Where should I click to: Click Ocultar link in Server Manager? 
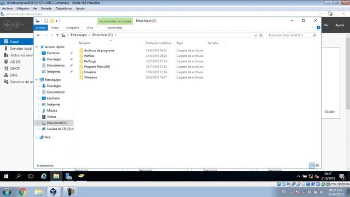pyautogui.click(x=329, y=112)
